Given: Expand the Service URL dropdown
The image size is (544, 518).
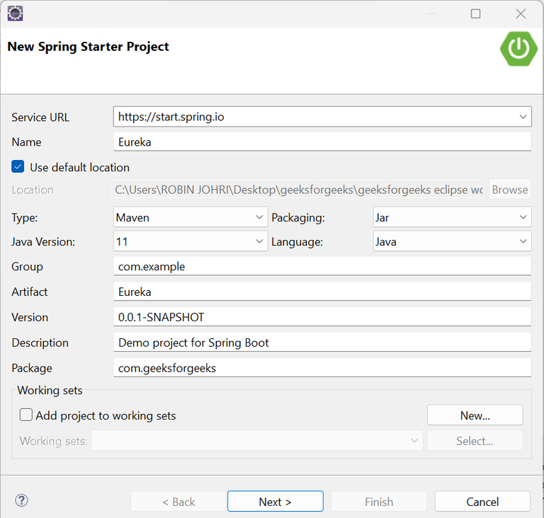Looking at the screenshot, I should pos(523,117).
